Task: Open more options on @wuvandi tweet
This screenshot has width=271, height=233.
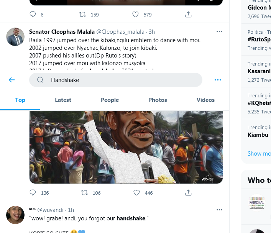Action: coord(219,210)
